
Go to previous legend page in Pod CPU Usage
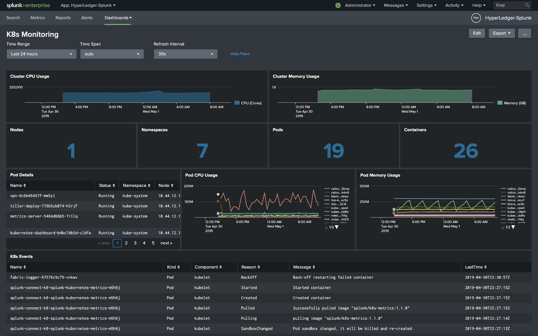326,227
